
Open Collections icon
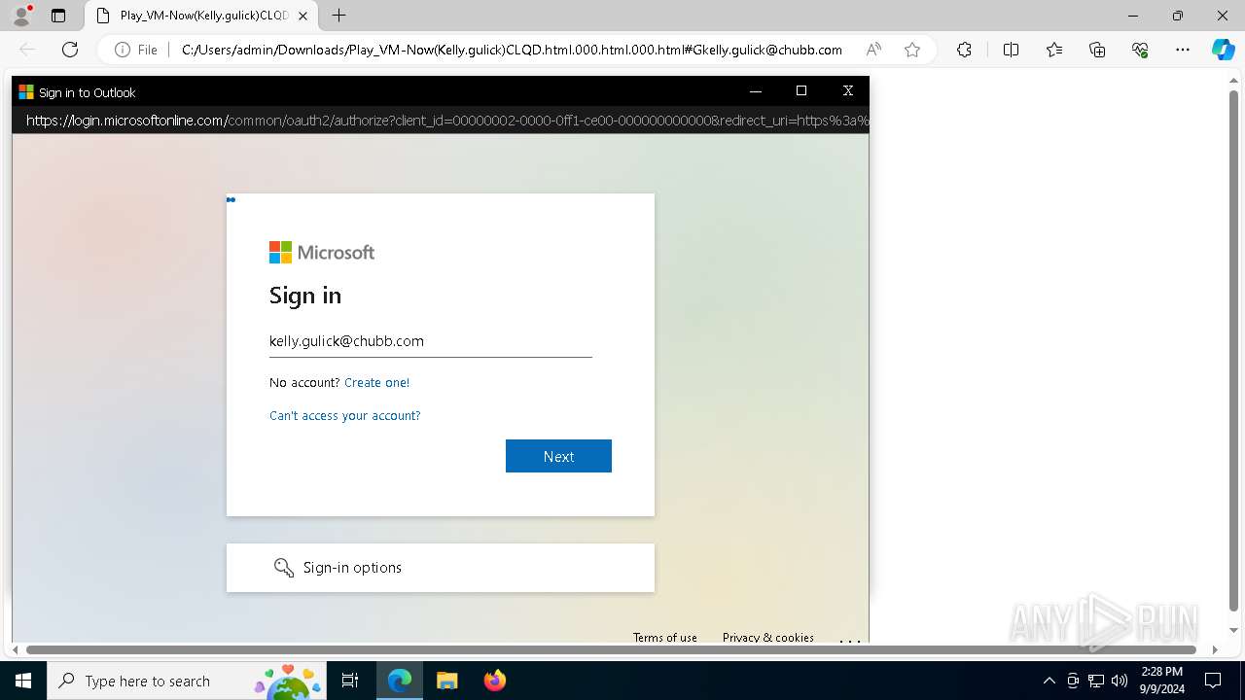pyautogui.click(x=1097, y=50)
